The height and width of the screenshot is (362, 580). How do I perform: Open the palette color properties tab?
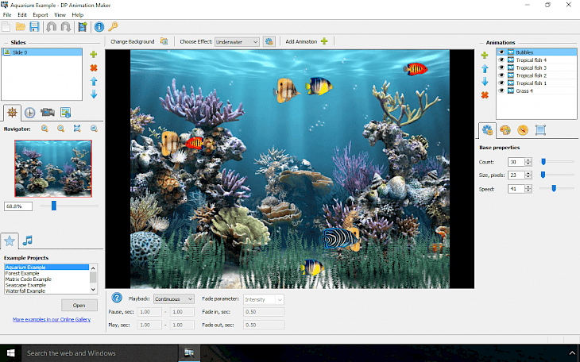tap(505, 130)
